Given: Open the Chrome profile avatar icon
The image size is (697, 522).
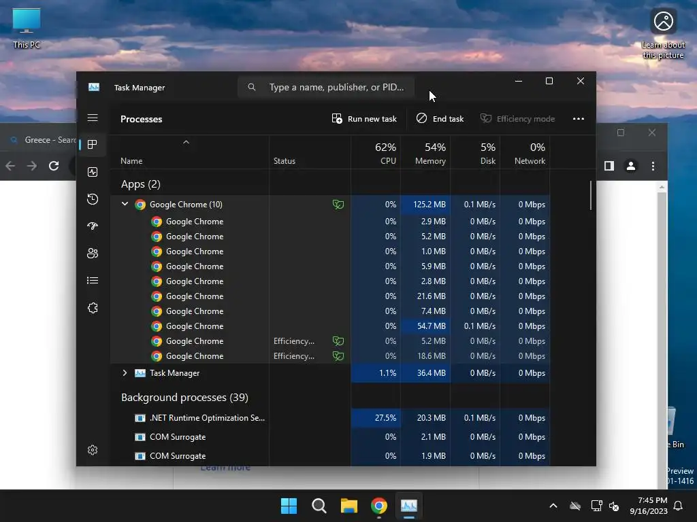Looking at the screenshot, I should point(631,166).
